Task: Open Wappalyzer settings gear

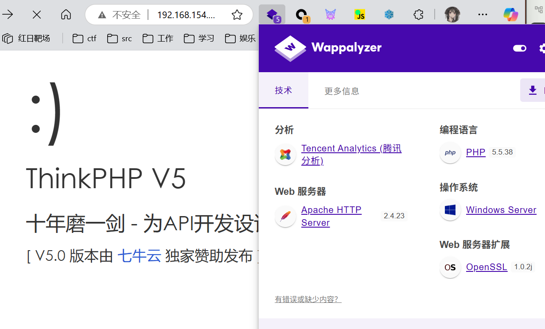Action: tap(542, 48)
